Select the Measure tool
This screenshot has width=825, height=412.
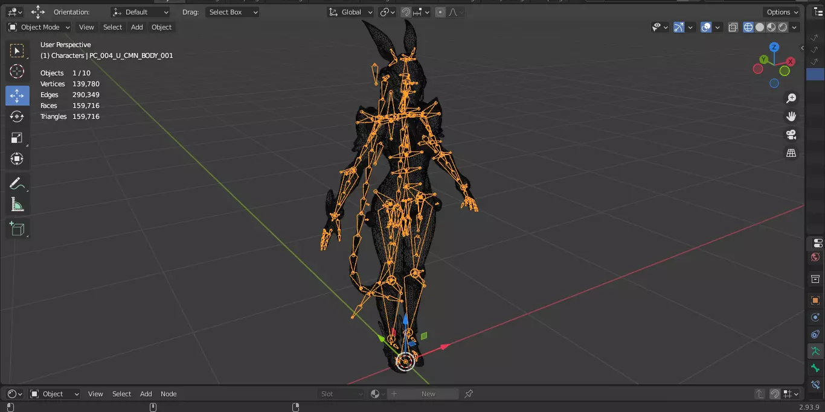(x=17, y=205)
